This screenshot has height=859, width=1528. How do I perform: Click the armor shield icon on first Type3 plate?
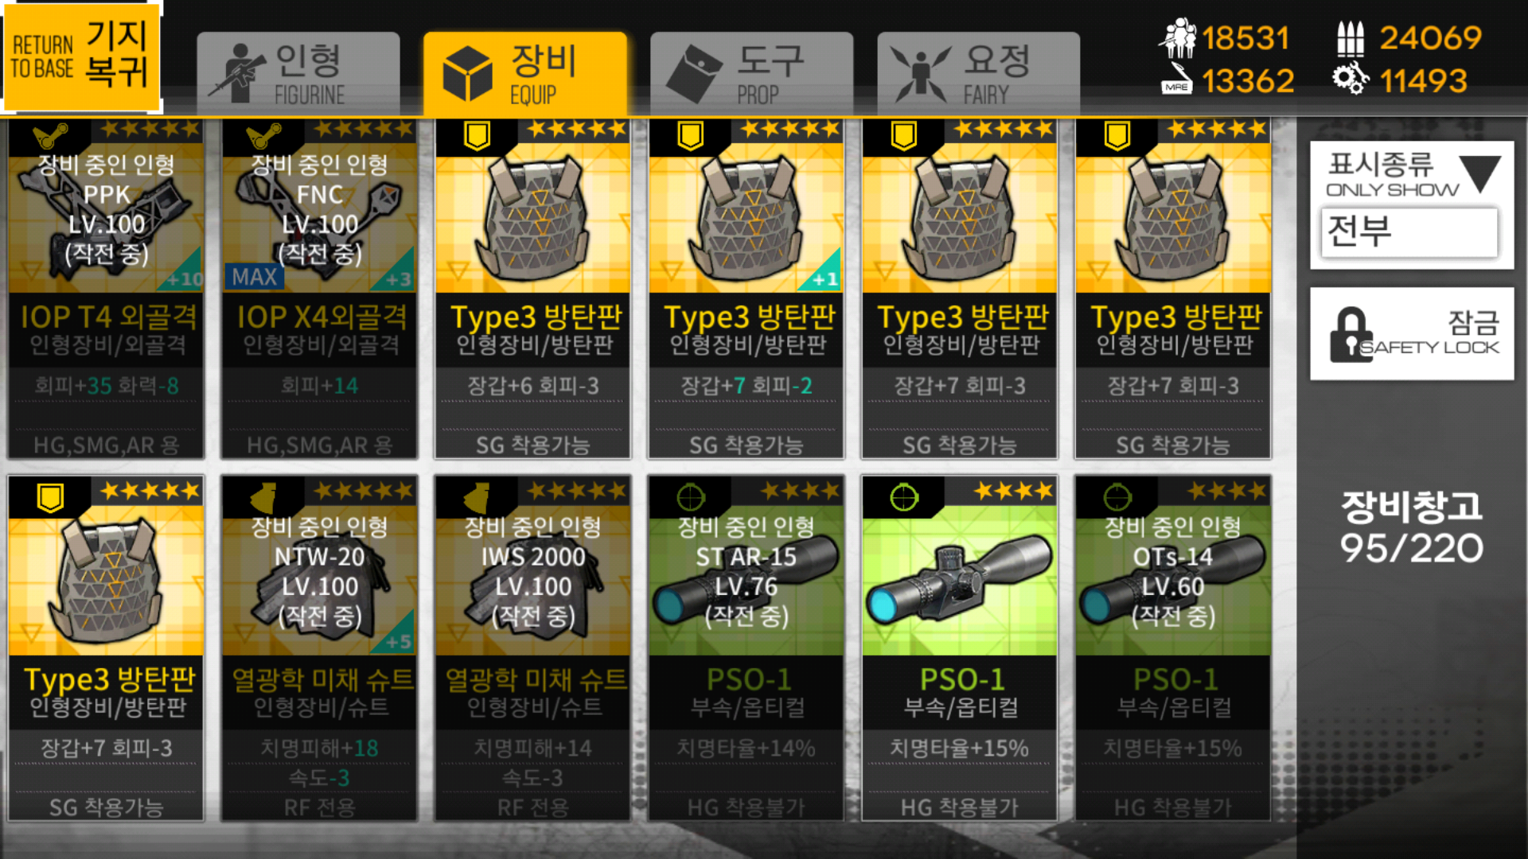pyautogui.click(x=477, y=136)
